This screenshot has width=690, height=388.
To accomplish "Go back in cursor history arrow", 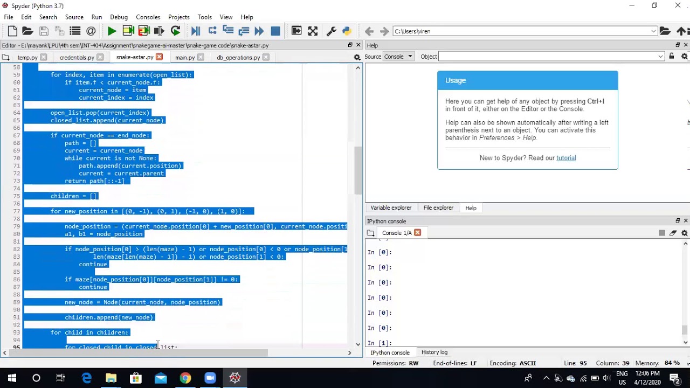I will coord(369,31).
